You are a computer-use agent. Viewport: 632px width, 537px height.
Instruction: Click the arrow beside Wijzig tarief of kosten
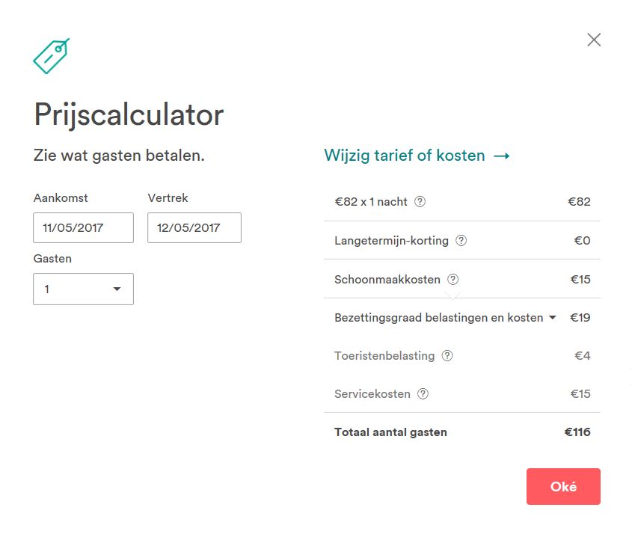(x=502, y=156)
